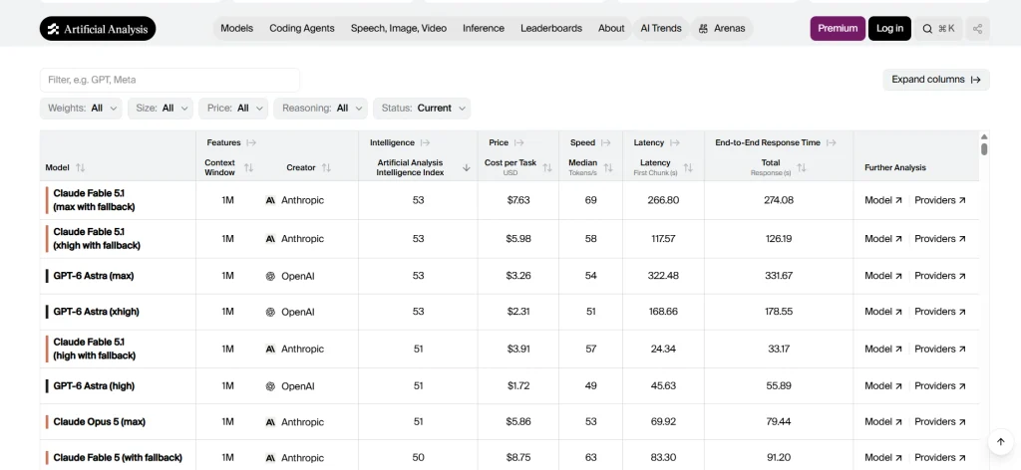This screenshot has height=470, width=1021.
Task: Open Weights filter dropdown
Action: [x=81, y=108]
